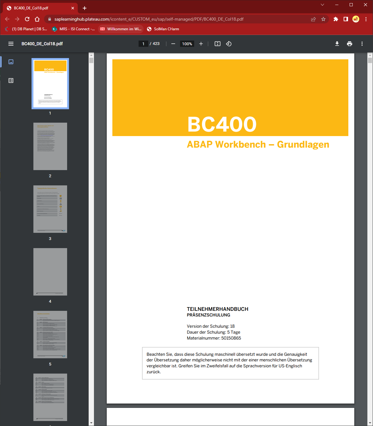Open the PDF viewer more actions menu

point(362,44)
